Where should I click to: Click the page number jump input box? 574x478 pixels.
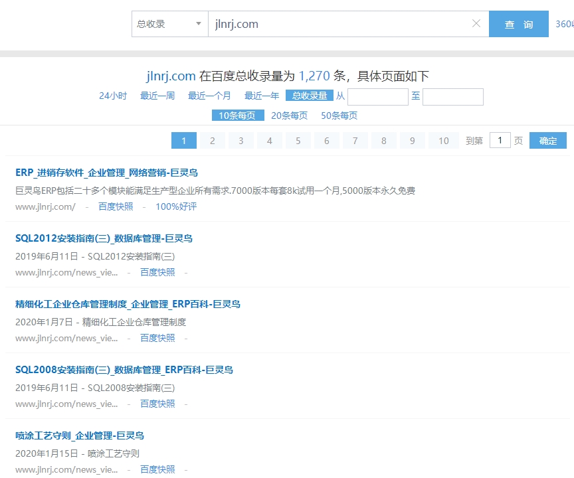500,140
